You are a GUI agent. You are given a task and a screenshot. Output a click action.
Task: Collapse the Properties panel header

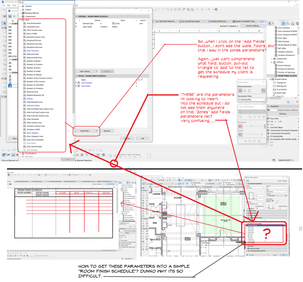point(268,106)
